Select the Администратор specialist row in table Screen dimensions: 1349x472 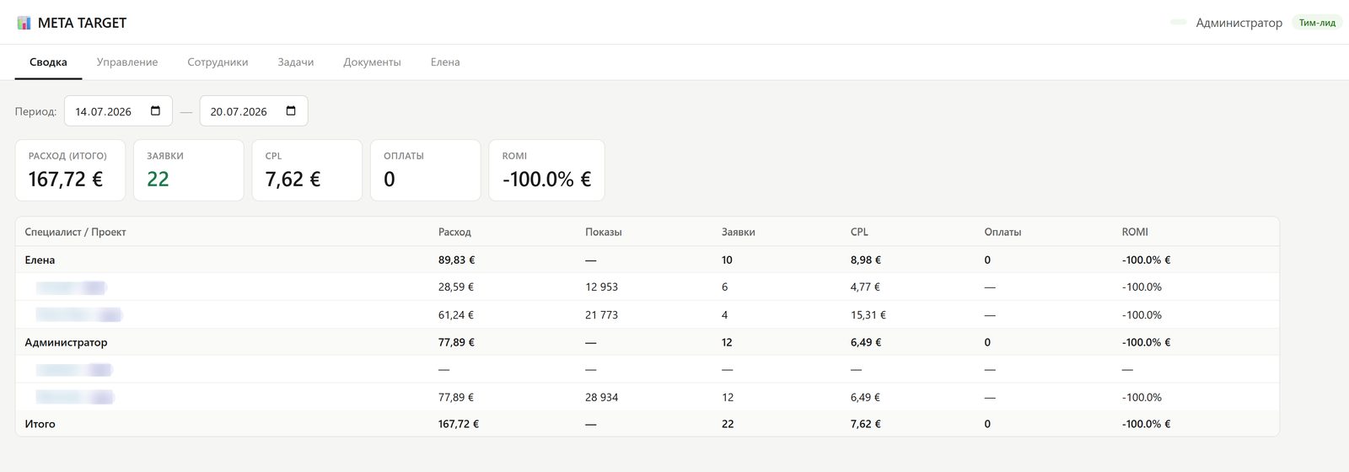coord(647,342)
